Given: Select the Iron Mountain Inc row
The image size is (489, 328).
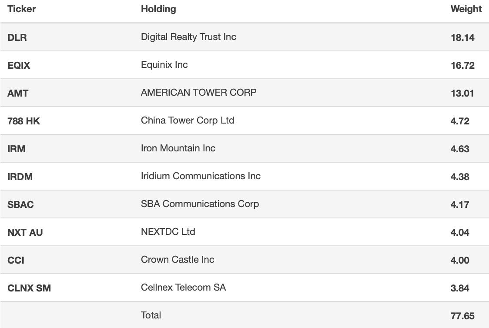Looking at the screenshot, I should point(244,148).
